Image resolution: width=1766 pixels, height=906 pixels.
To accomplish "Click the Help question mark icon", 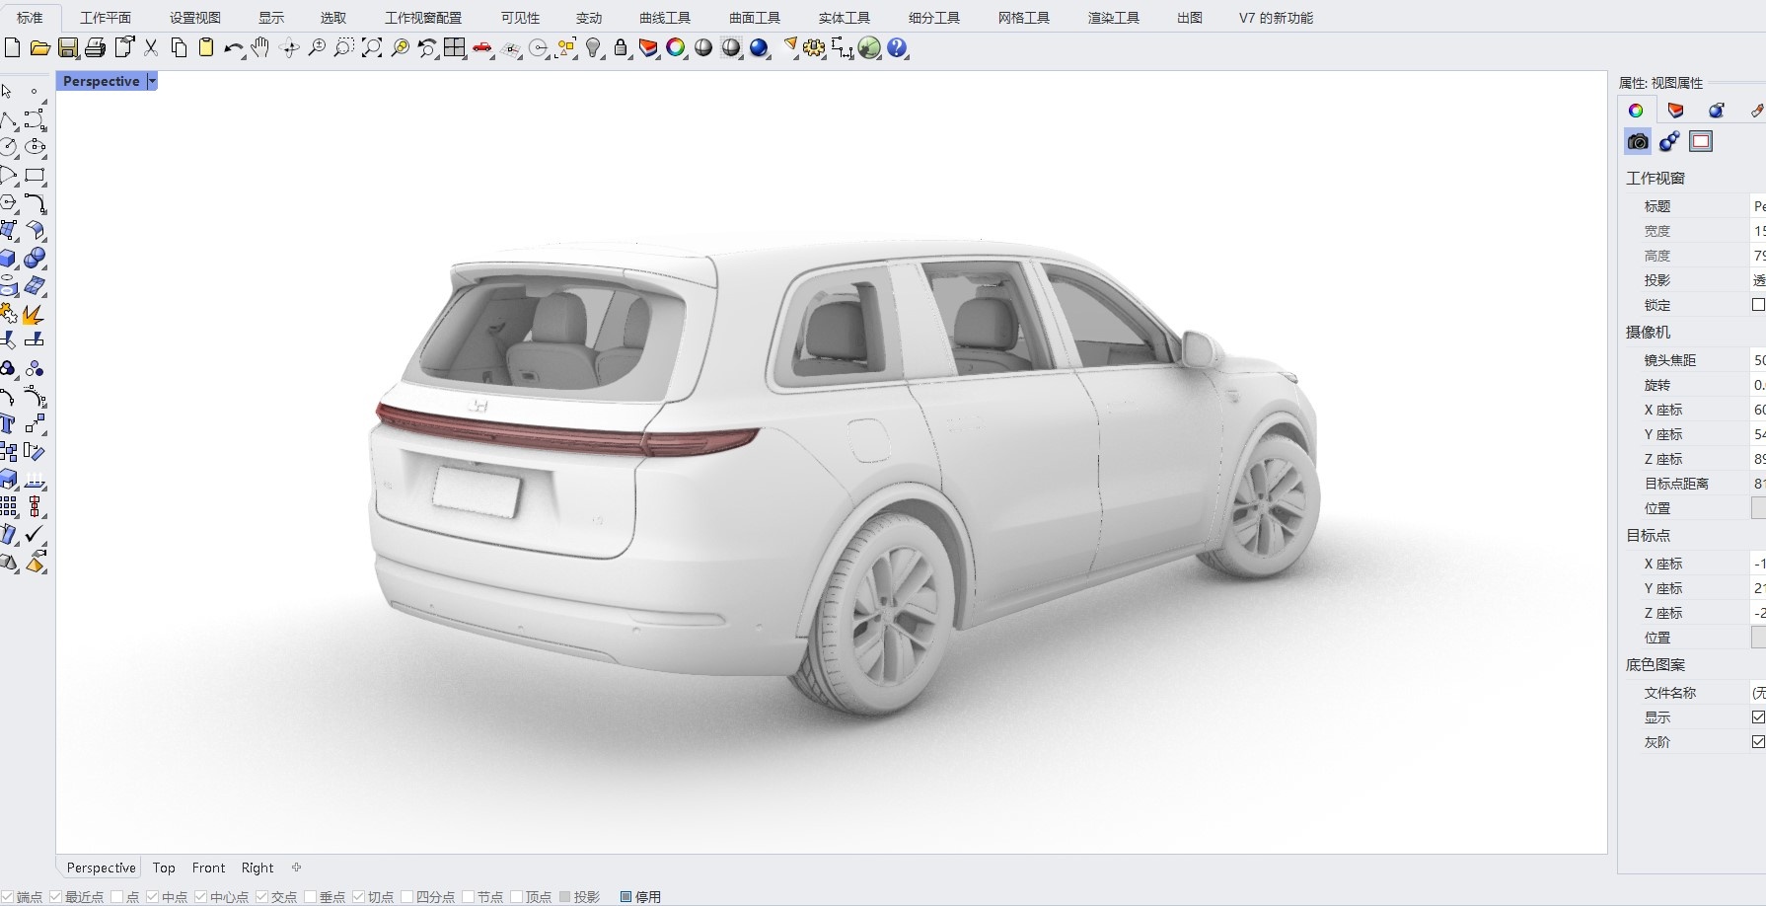I will pos(897,47).
